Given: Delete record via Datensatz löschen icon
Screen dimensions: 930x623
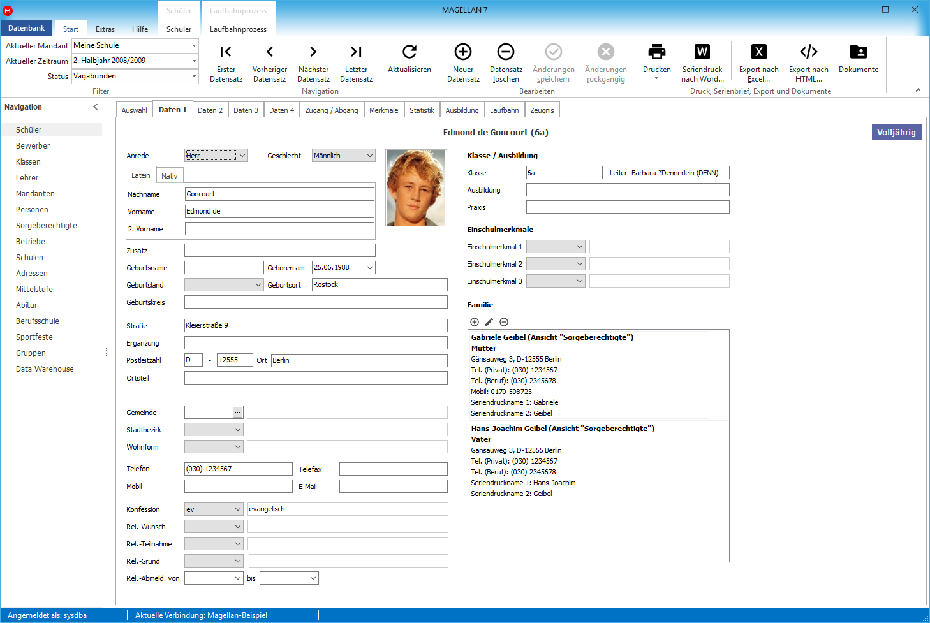Looking at the screenshot, I should tap(506, 52).
